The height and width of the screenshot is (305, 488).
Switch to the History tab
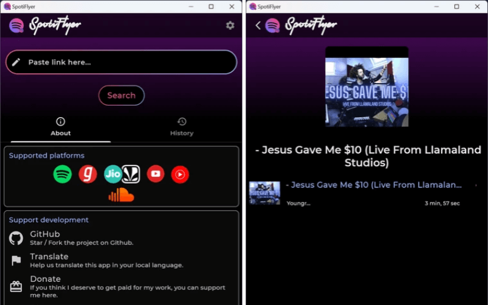(182, 128)
